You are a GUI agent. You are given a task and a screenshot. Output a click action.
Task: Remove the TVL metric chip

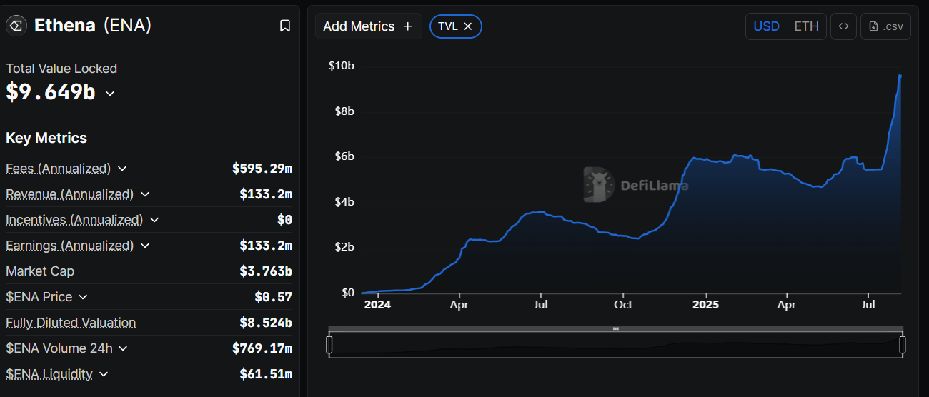[467, 26]
